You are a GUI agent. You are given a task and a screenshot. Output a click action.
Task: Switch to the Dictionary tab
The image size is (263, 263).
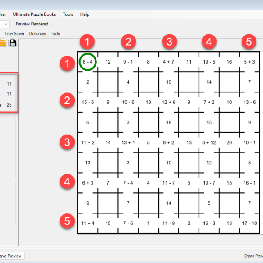[37, 33]
